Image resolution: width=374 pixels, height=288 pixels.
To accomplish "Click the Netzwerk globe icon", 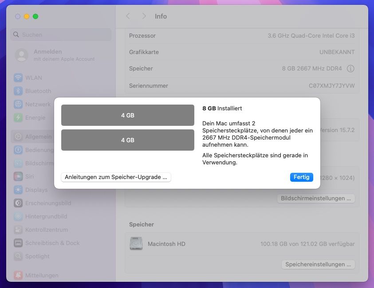I will point(18,104).
